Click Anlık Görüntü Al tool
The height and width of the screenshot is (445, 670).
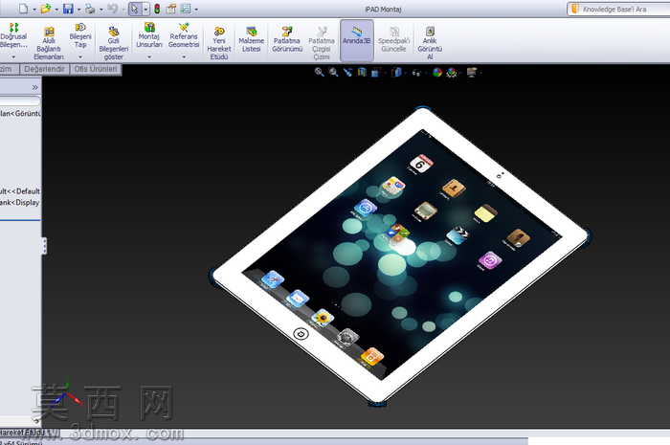point(430,44)
